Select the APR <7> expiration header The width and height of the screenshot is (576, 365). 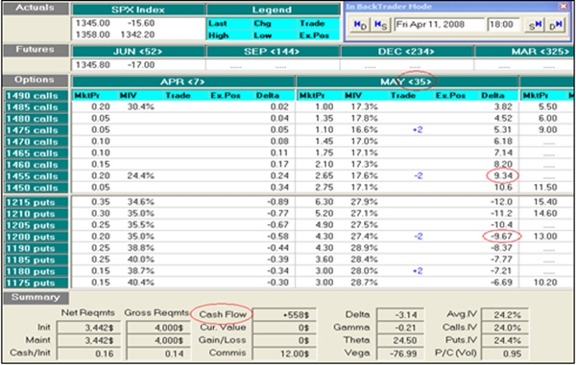pos(183,81)
